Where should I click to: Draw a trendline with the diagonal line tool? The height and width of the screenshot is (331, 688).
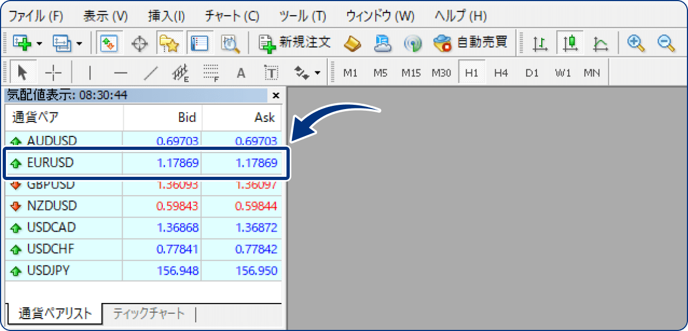tap(153, 73)
